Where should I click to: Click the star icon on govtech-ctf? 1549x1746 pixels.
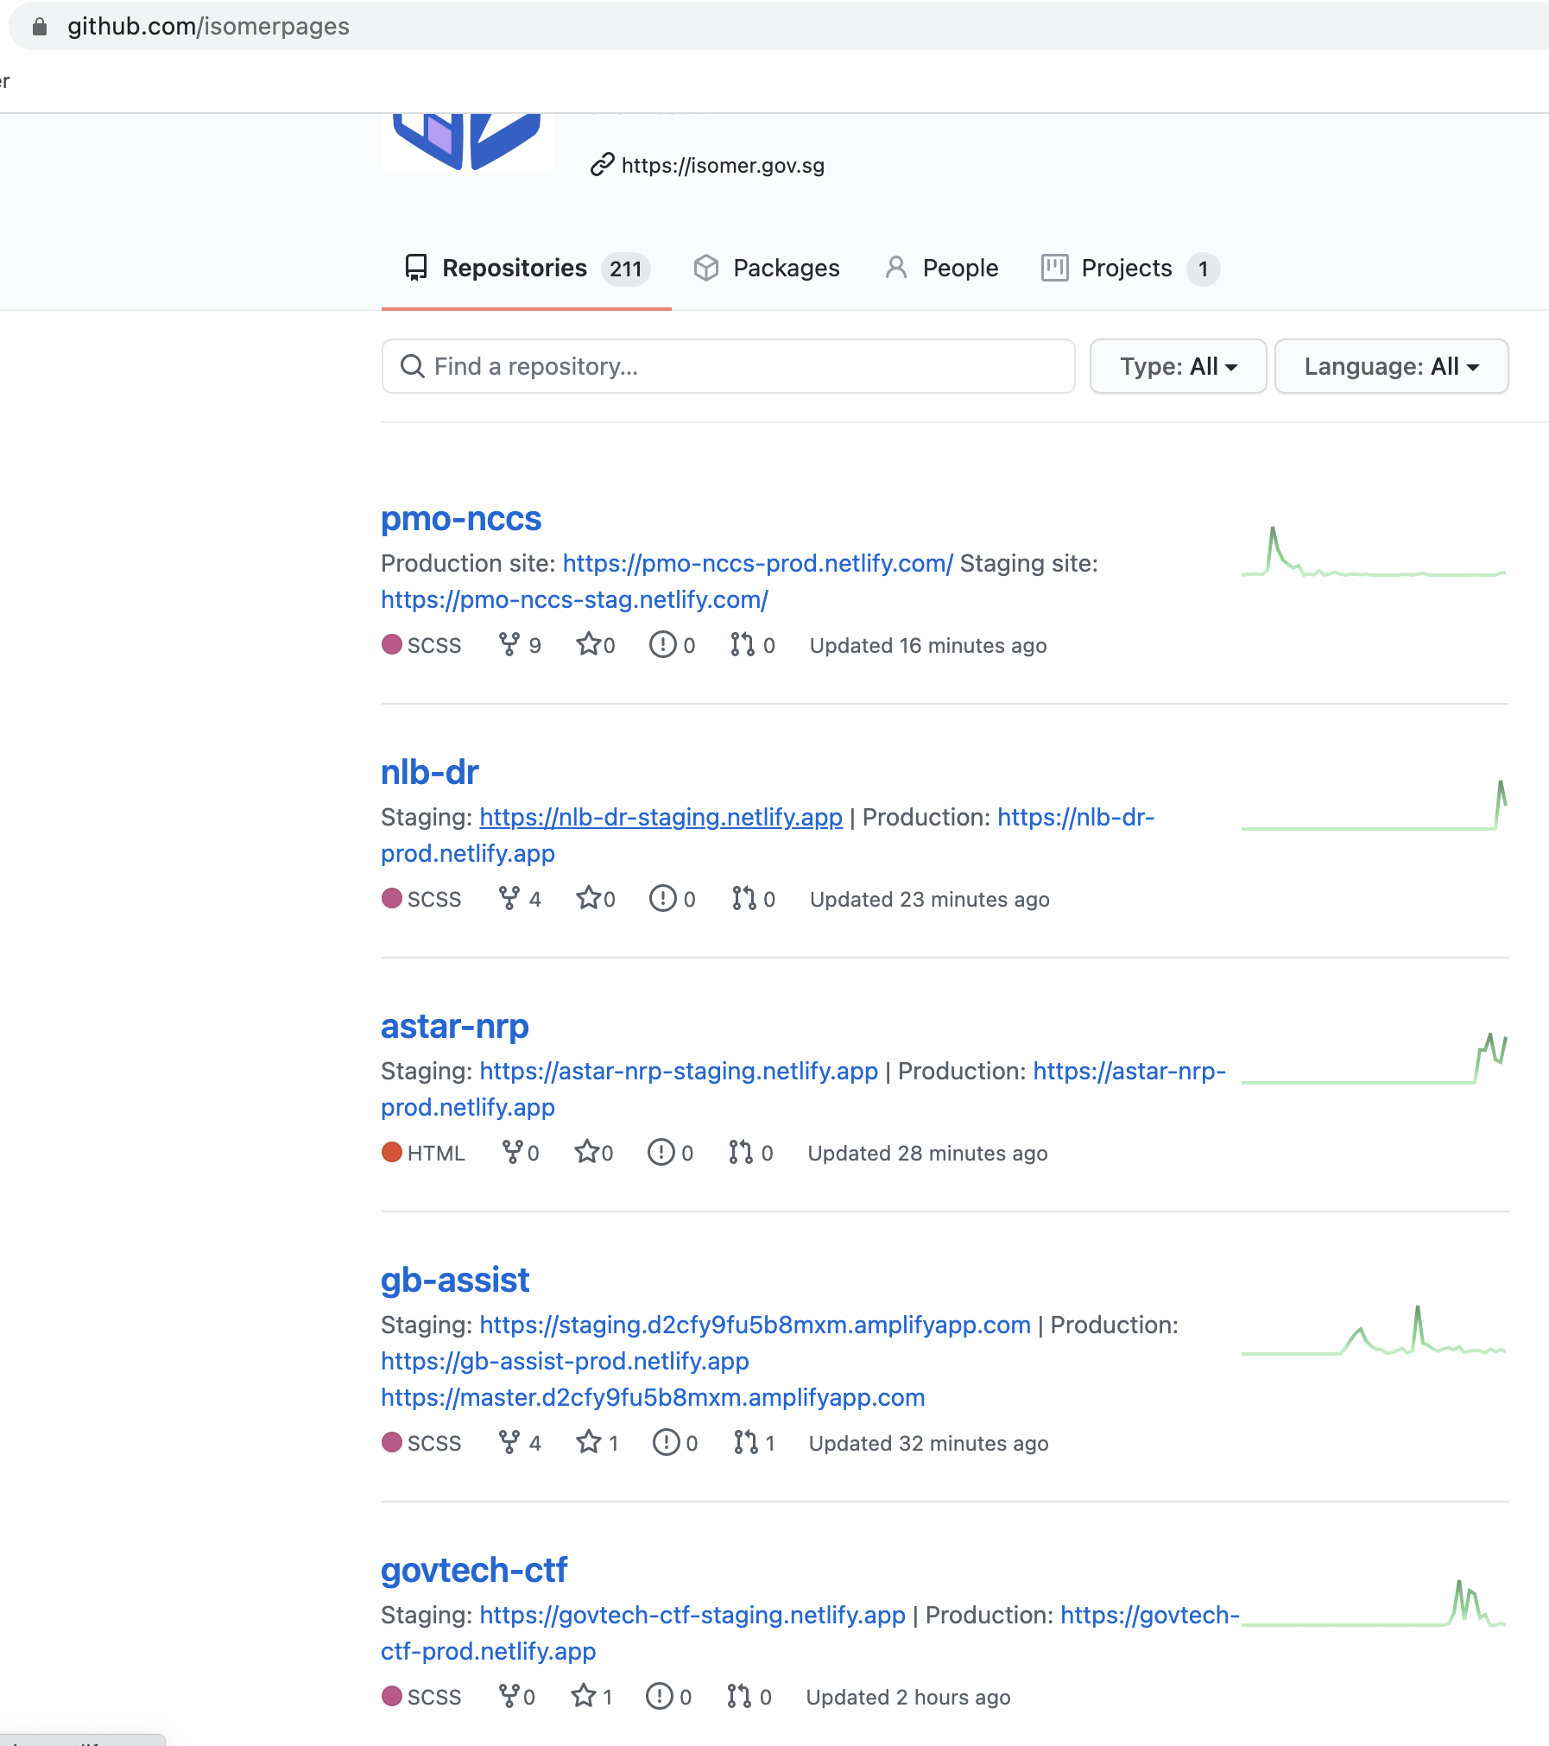pos(584,1696)
